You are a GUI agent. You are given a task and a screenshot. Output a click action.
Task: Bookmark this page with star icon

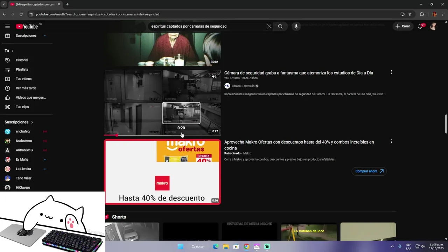click(x=410, y=14)
